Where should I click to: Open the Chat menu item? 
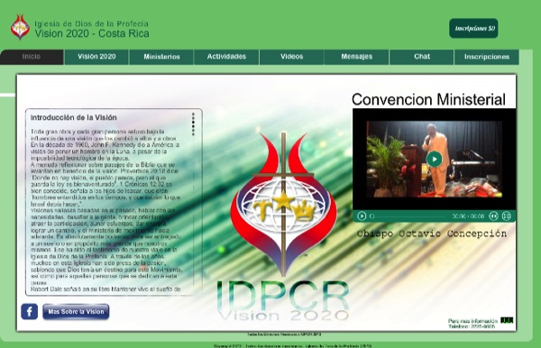click(x=422, y=57)
